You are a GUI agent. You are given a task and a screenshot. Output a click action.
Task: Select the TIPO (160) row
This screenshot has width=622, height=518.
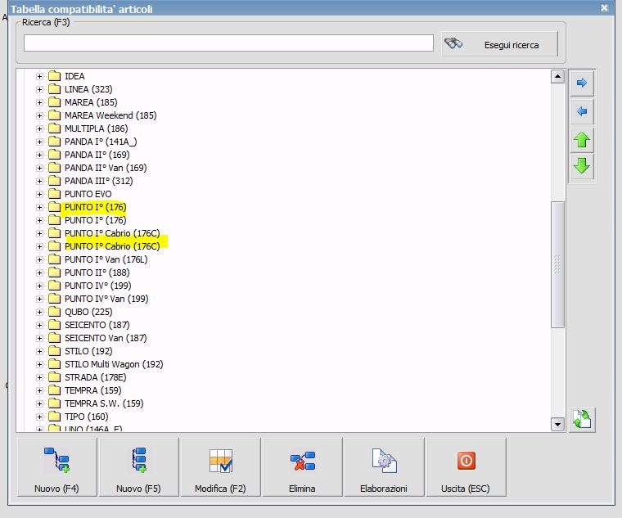point(87,417)
